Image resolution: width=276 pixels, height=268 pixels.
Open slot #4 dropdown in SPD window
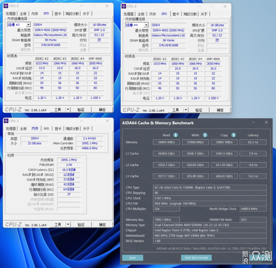[x=146, y=25]
